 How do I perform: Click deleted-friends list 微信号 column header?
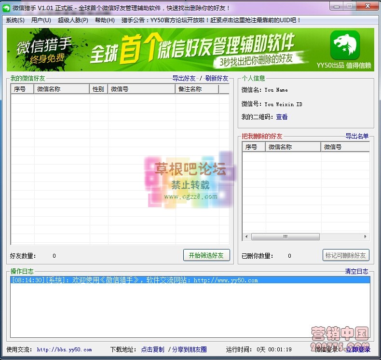[x=345, y=147]
